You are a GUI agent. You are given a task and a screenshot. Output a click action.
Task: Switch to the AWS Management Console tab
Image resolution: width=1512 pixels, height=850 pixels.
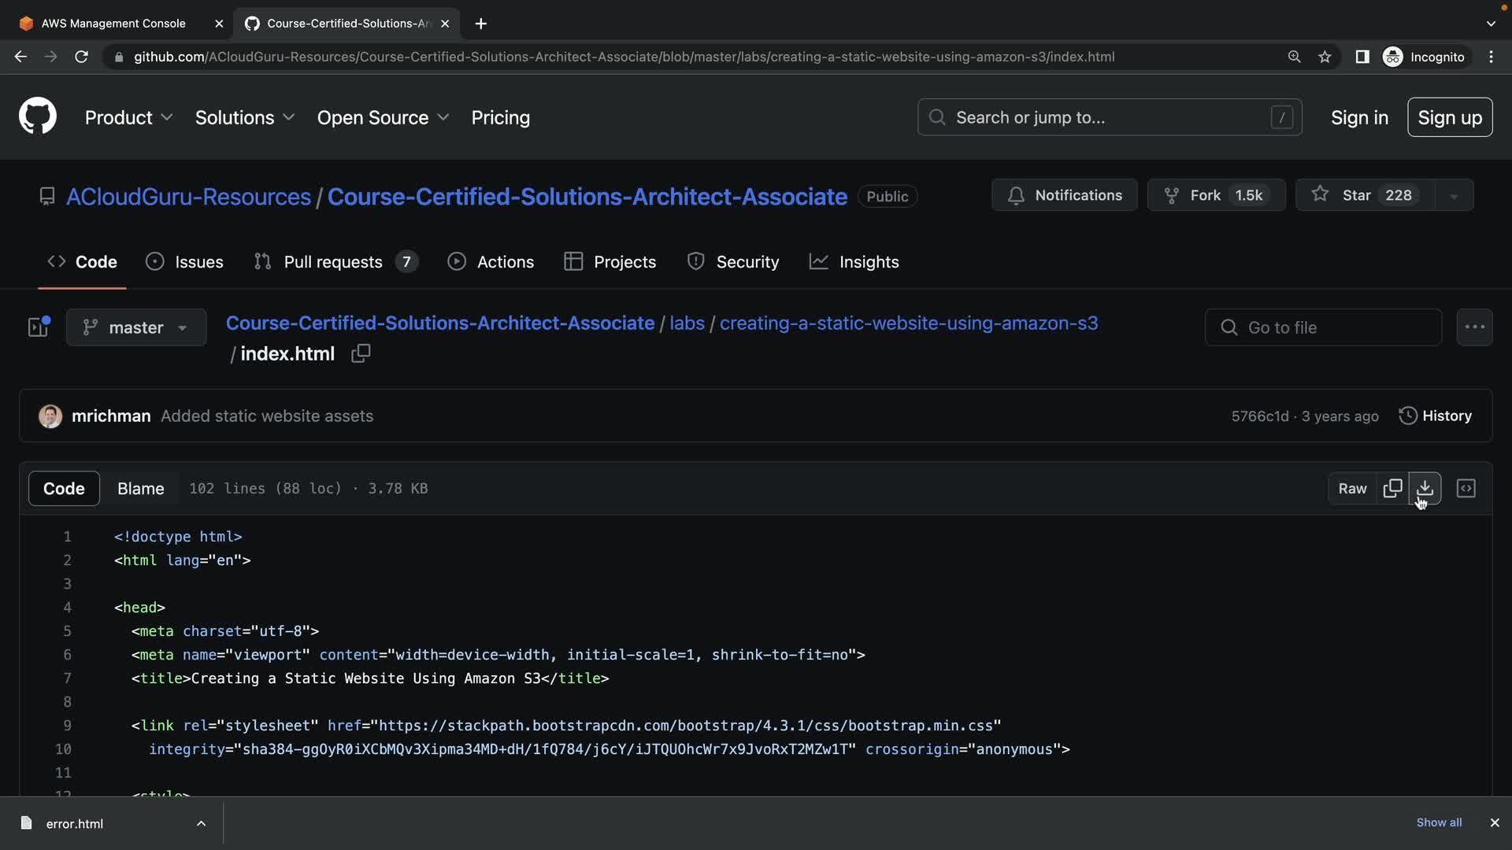click(113, 24)
